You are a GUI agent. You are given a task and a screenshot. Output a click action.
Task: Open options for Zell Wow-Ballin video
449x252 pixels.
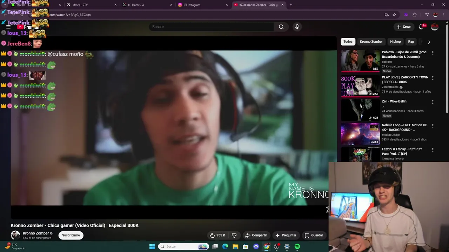point(433,102)
